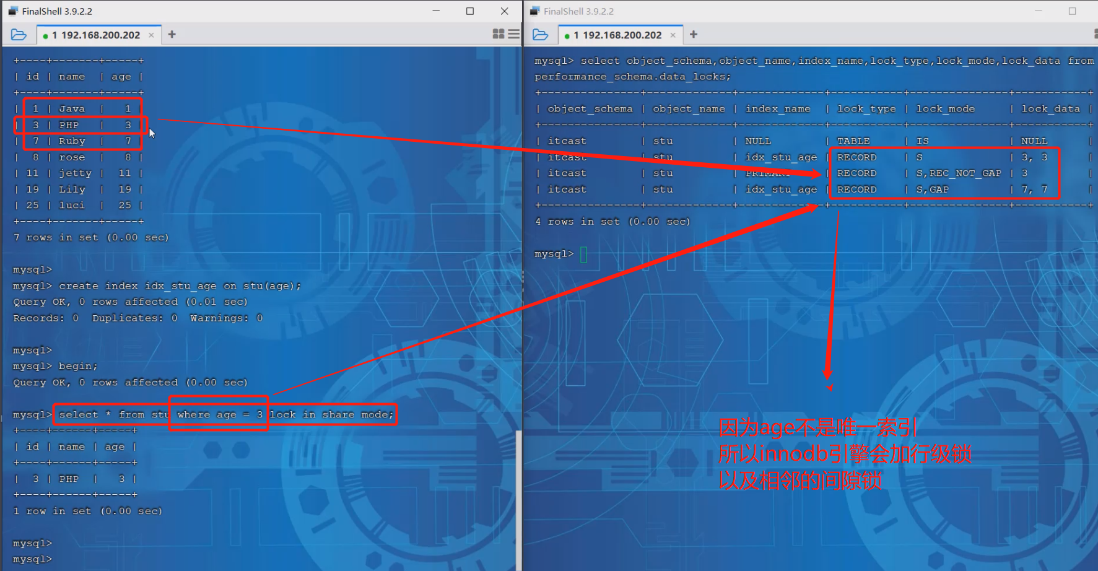Minimize the right FinalShell window

click(1039, 11)
